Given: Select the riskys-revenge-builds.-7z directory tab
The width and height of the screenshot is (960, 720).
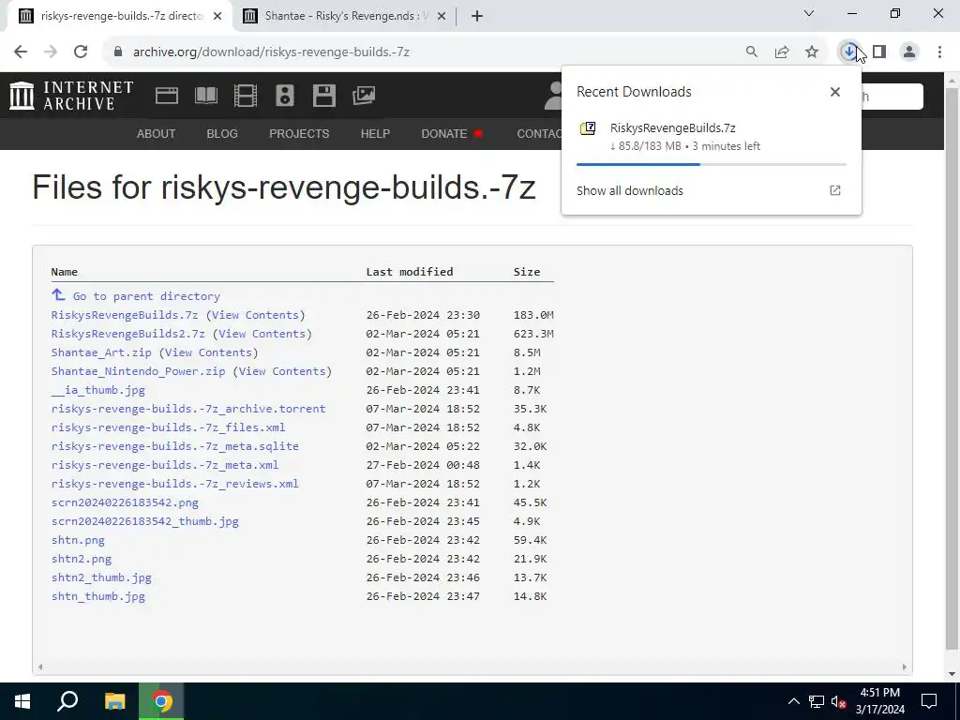Looking at the screenshot, I should 121,16.
